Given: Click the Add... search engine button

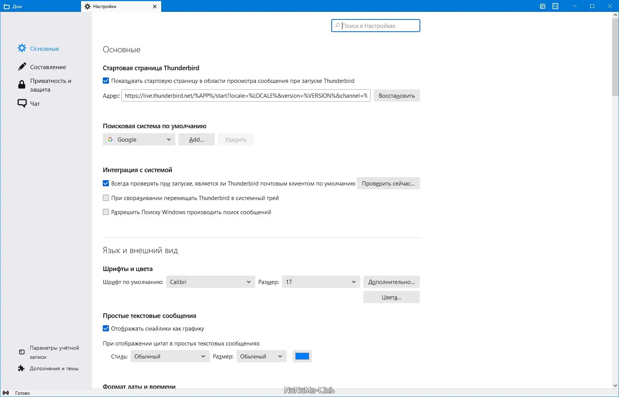Looking at the screenshot, I should point(196,139).
